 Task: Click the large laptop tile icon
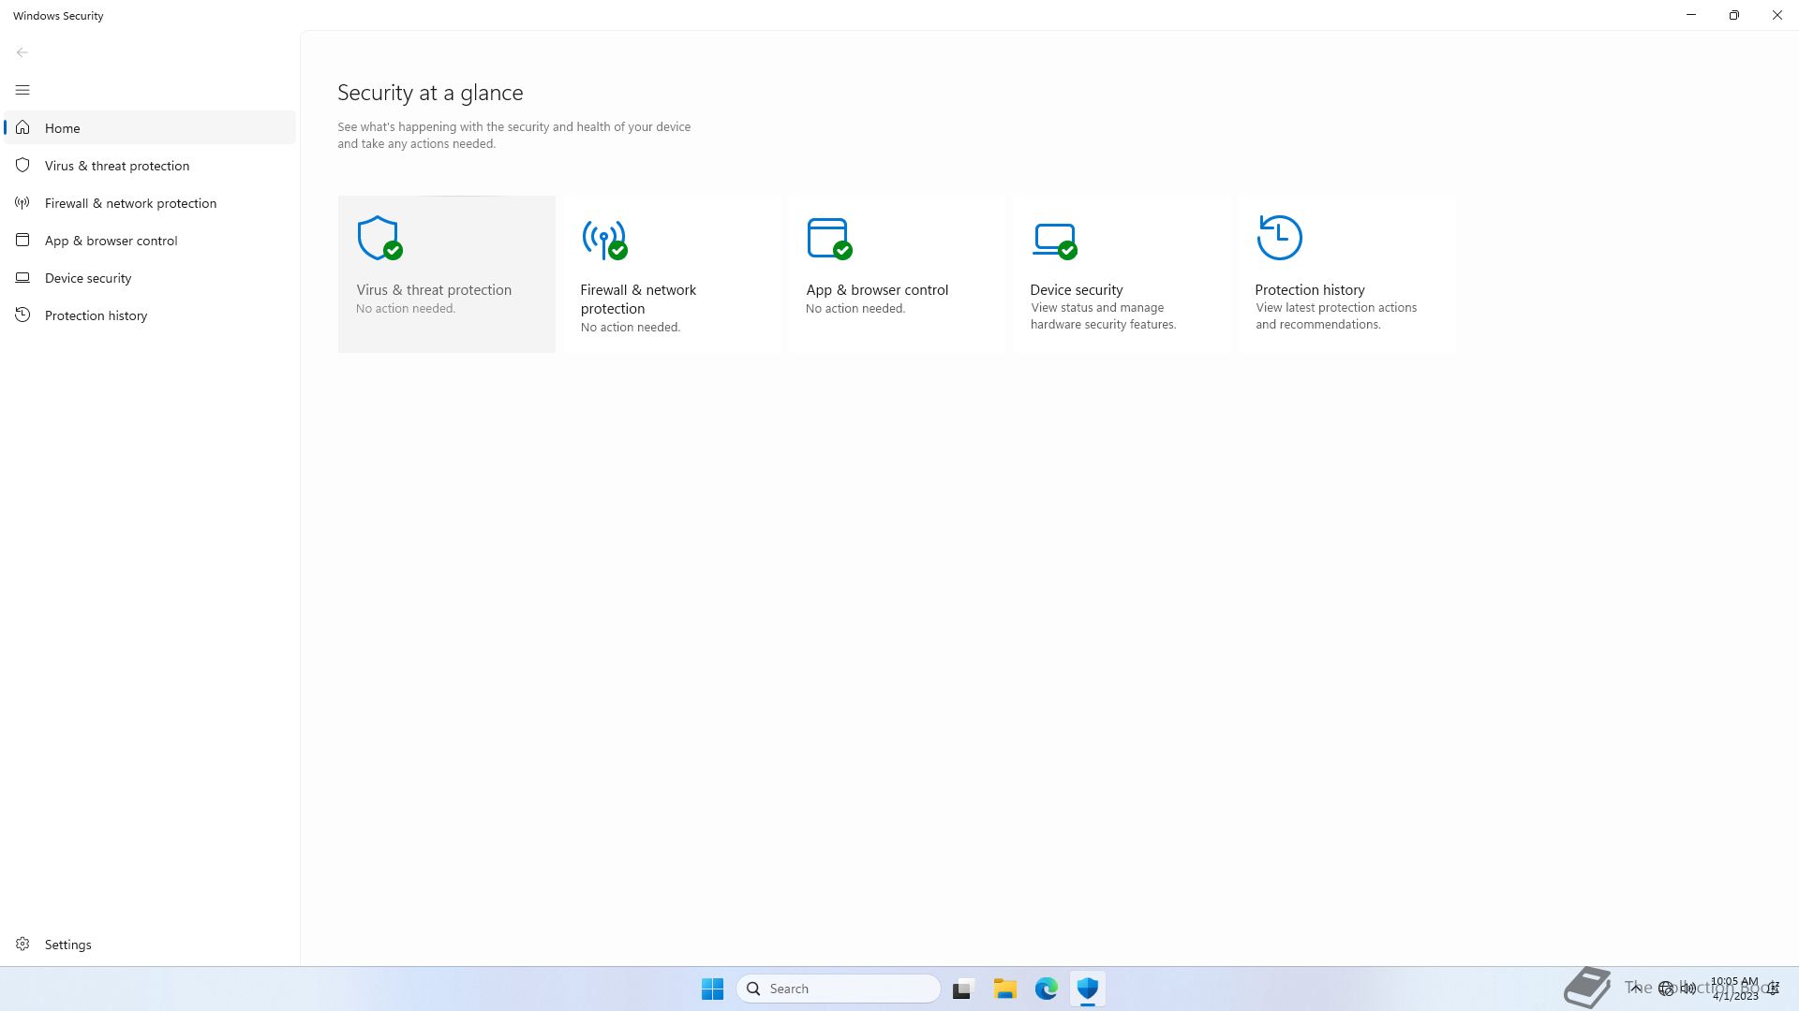pos(1054,240)
